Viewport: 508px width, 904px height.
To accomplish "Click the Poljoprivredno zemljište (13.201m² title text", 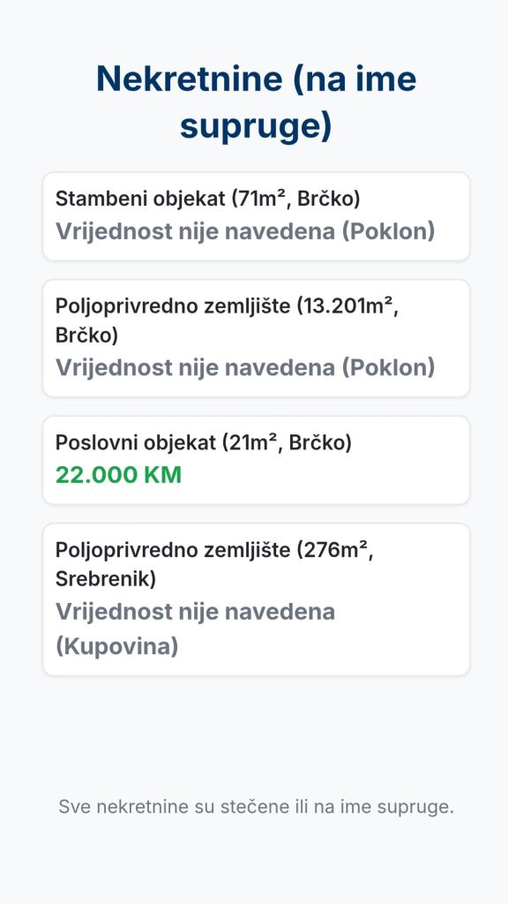I will tap(227, 306).
